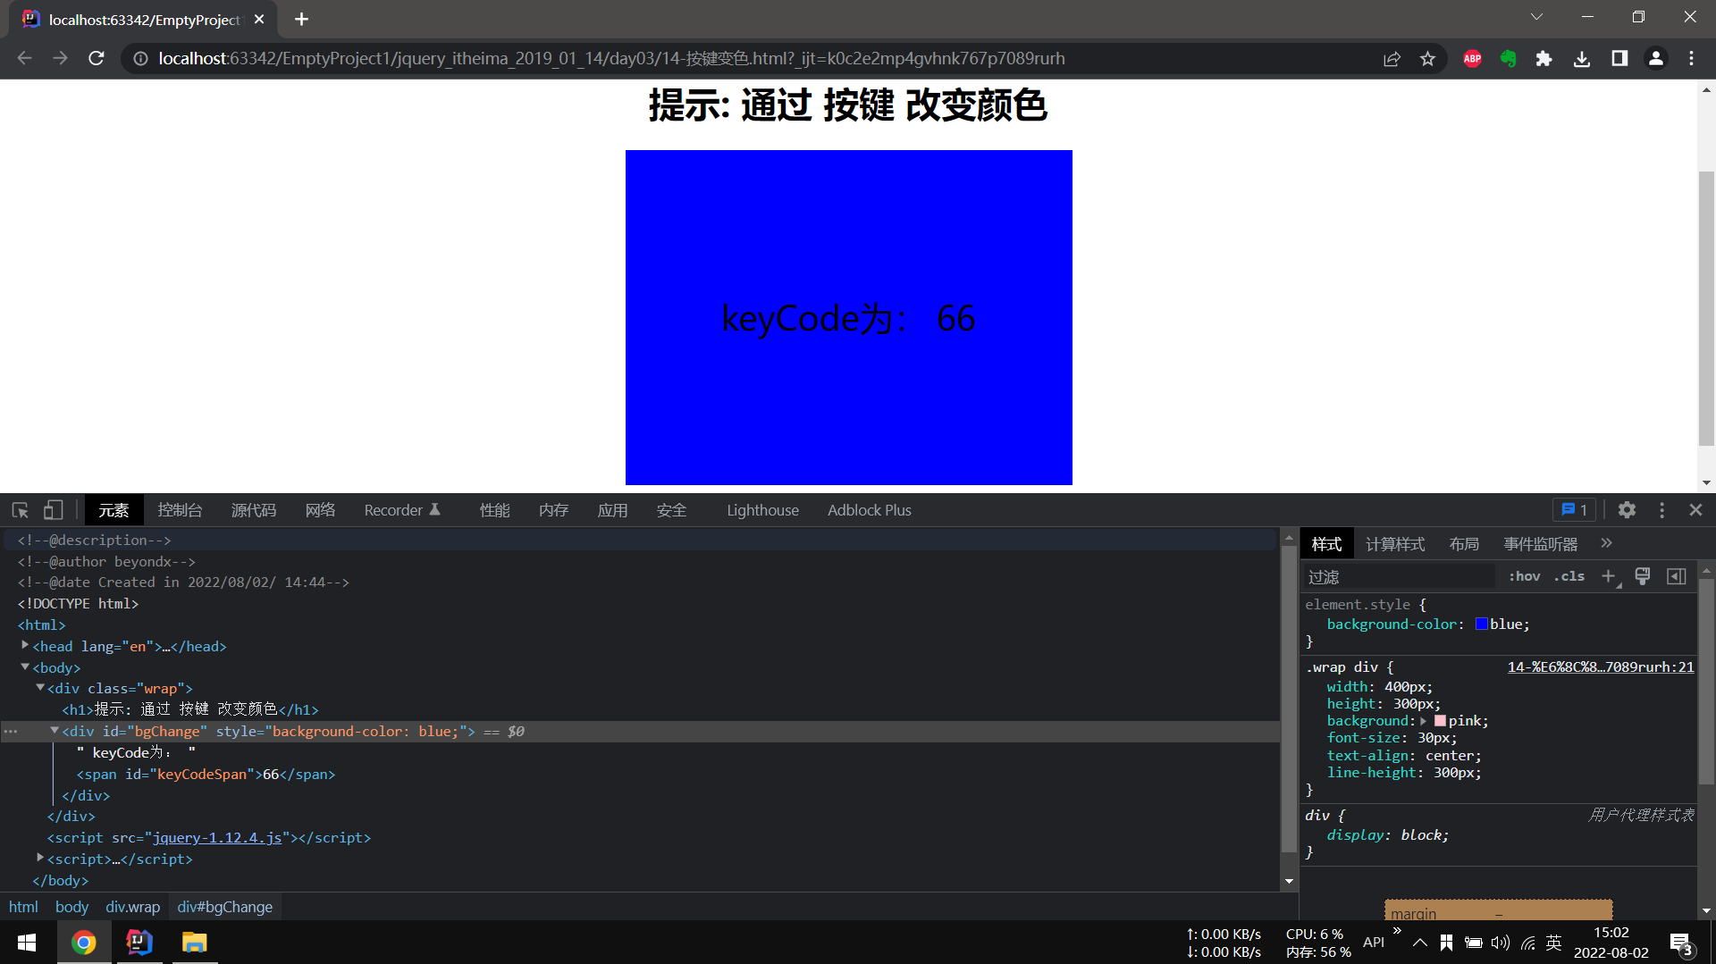Select div.wrap in the breadcrumb bar
The image size is (1716, 964).
(132, 907)
